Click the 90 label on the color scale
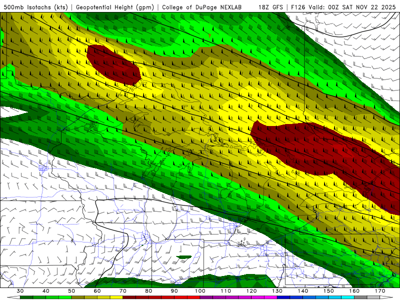 [x=174, y=291]
